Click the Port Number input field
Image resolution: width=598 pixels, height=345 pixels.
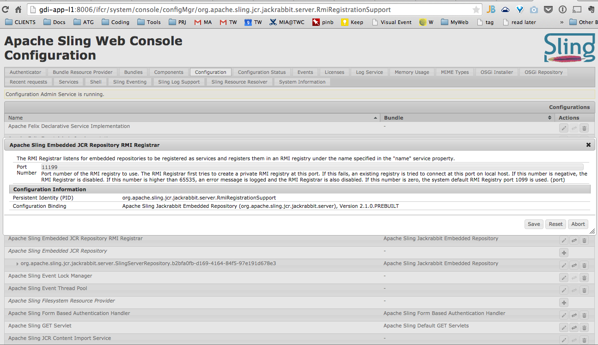pyautogui.click(x=312, y=167)
